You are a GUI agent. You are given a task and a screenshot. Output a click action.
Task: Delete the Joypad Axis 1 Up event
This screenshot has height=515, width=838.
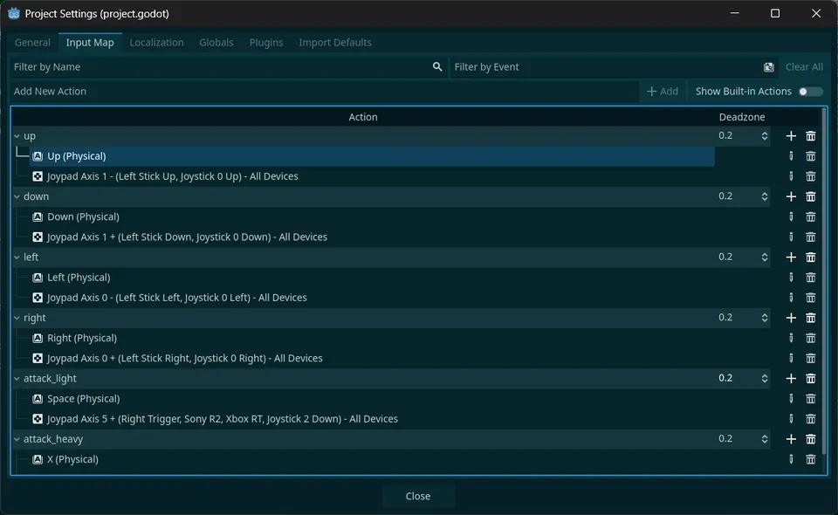click(810, 175)
